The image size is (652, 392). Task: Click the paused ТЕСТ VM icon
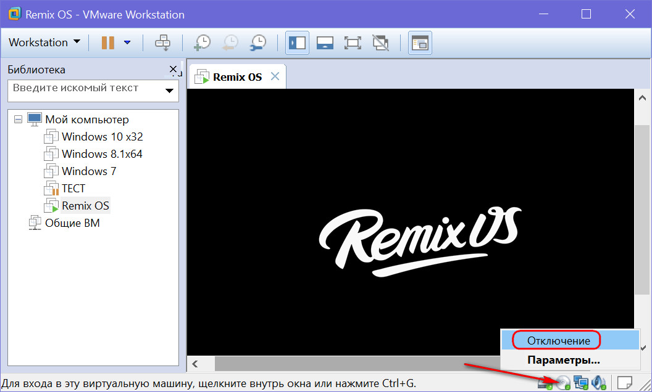pos(51,189)
